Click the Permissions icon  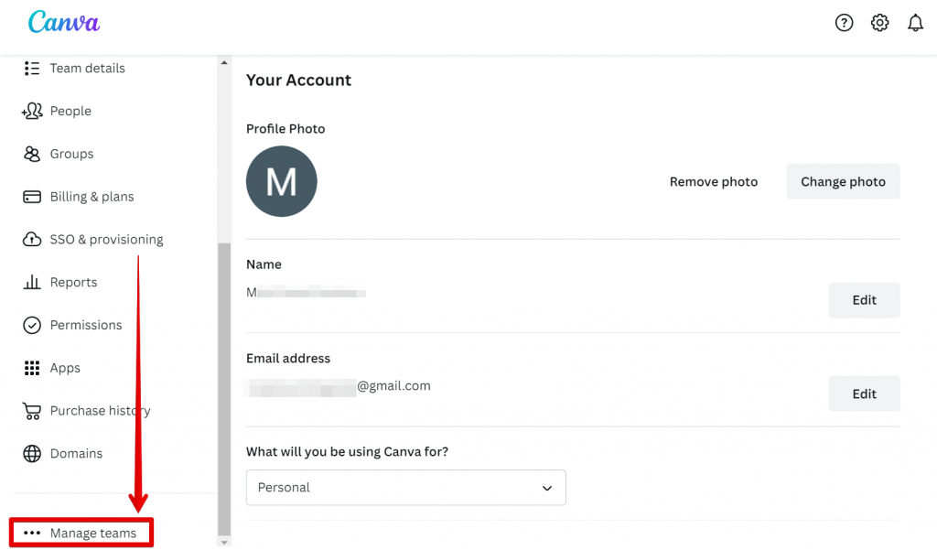32,325
